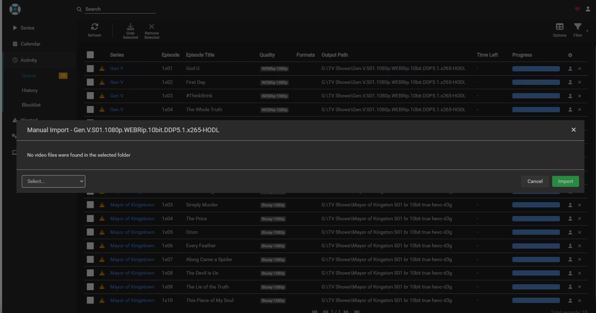
Task: Expand the Series sidebar section
Action: pyautogui.click(x=27, y=28)
